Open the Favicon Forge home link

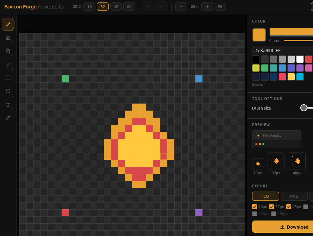pyautogui.click(x=20, y=7)
